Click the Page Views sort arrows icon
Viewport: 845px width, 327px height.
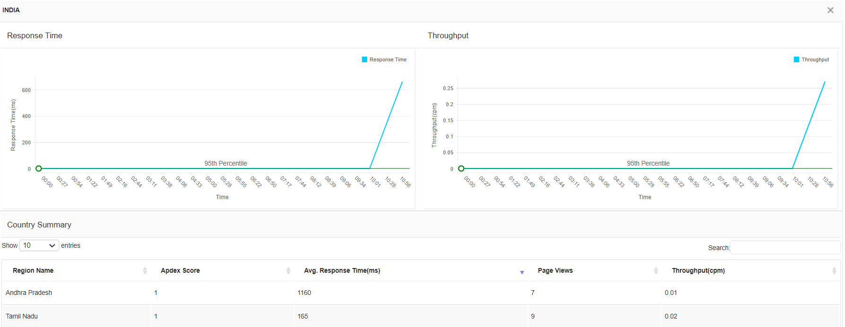[656, 270]
